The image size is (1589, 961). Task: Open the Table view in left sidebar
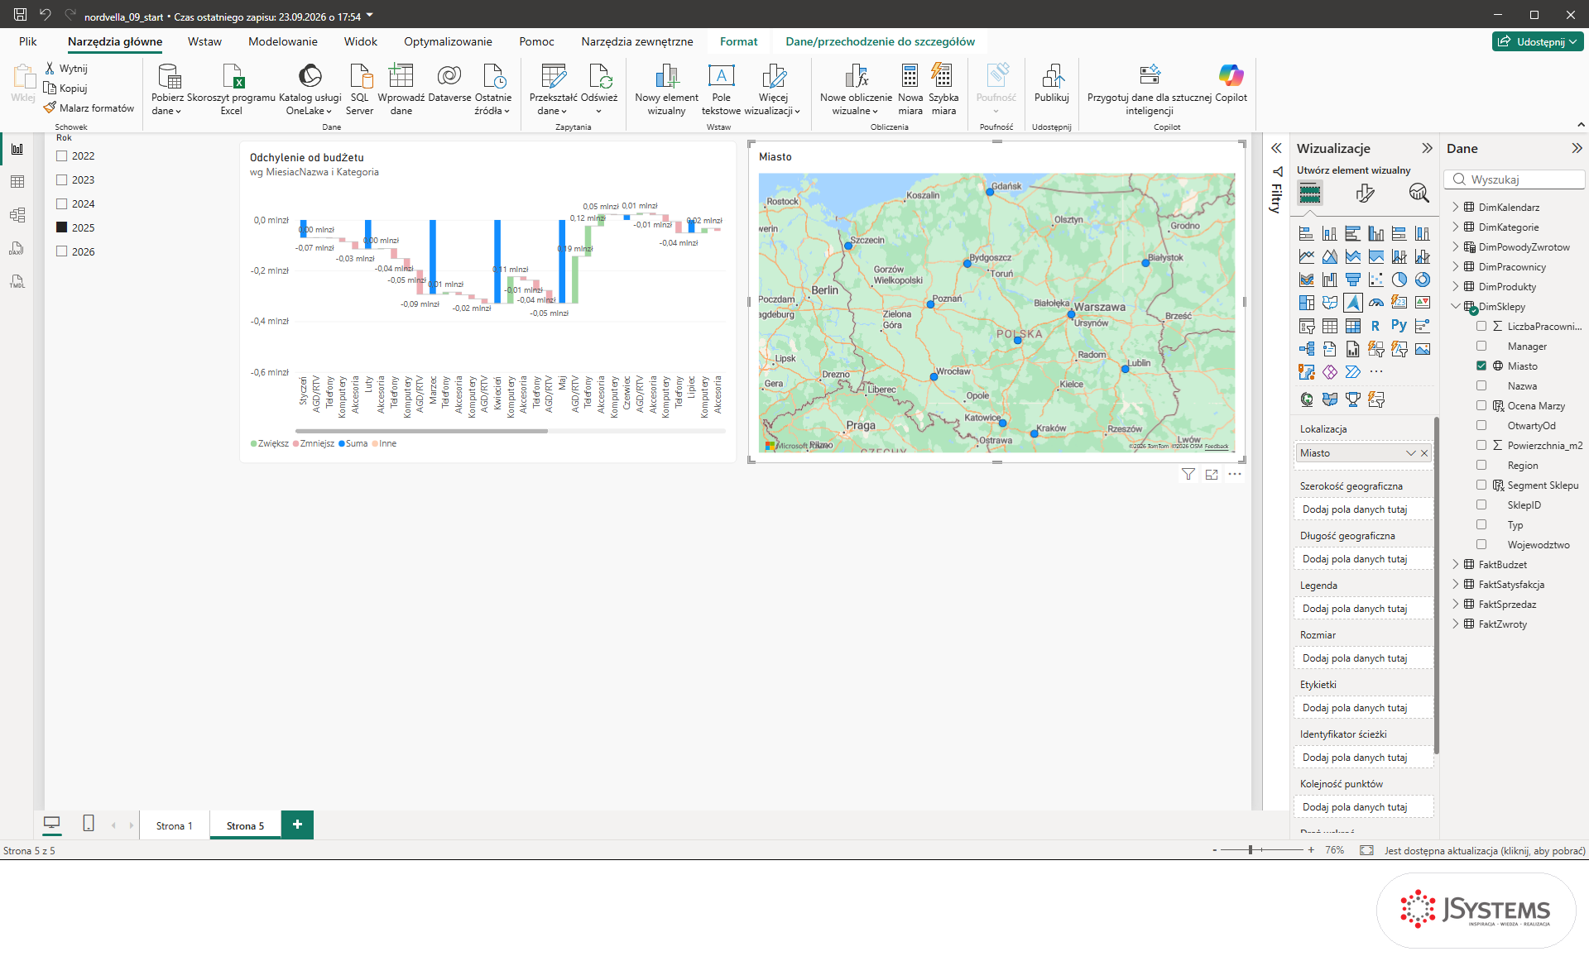17,182
